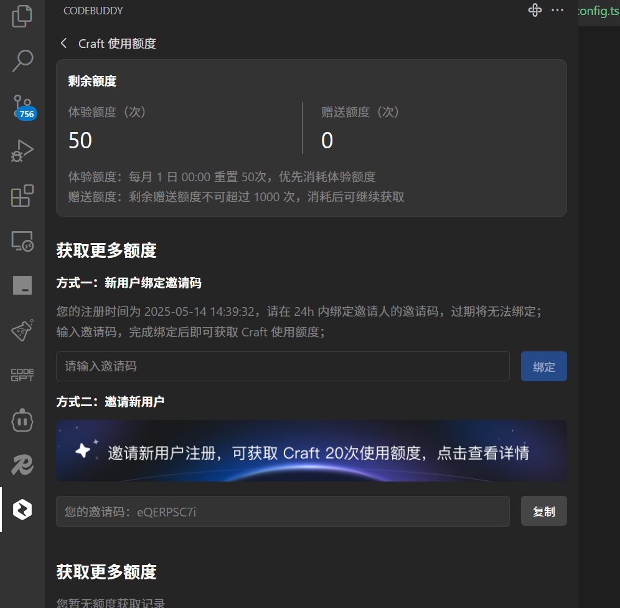Click the 赠送额度 value 0
Screen dimensions: 620x608
pyautogui.click(x=327, y=140)
